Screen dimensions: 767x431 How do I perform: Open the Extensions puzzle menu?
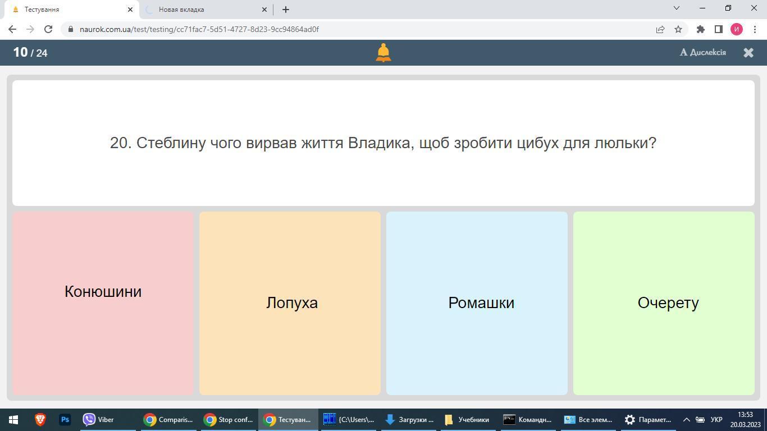tap(701, 29)
